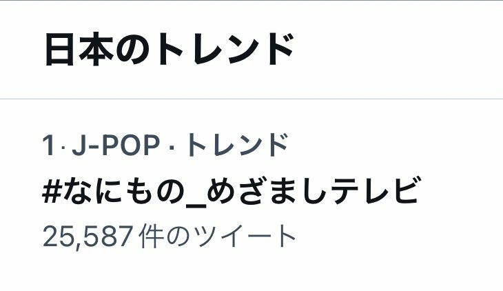Click the word ツイート in count line

(x=245, y=237)
